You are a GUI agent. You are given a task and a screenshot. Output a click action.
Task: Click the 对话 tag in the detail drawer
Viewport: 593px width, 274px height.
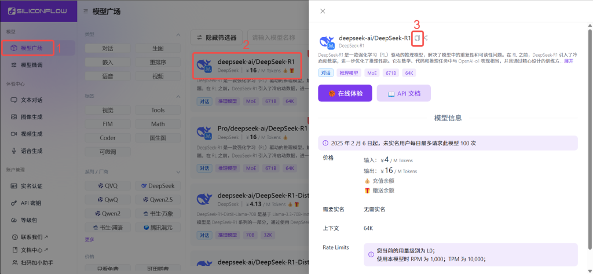(325, 73)
